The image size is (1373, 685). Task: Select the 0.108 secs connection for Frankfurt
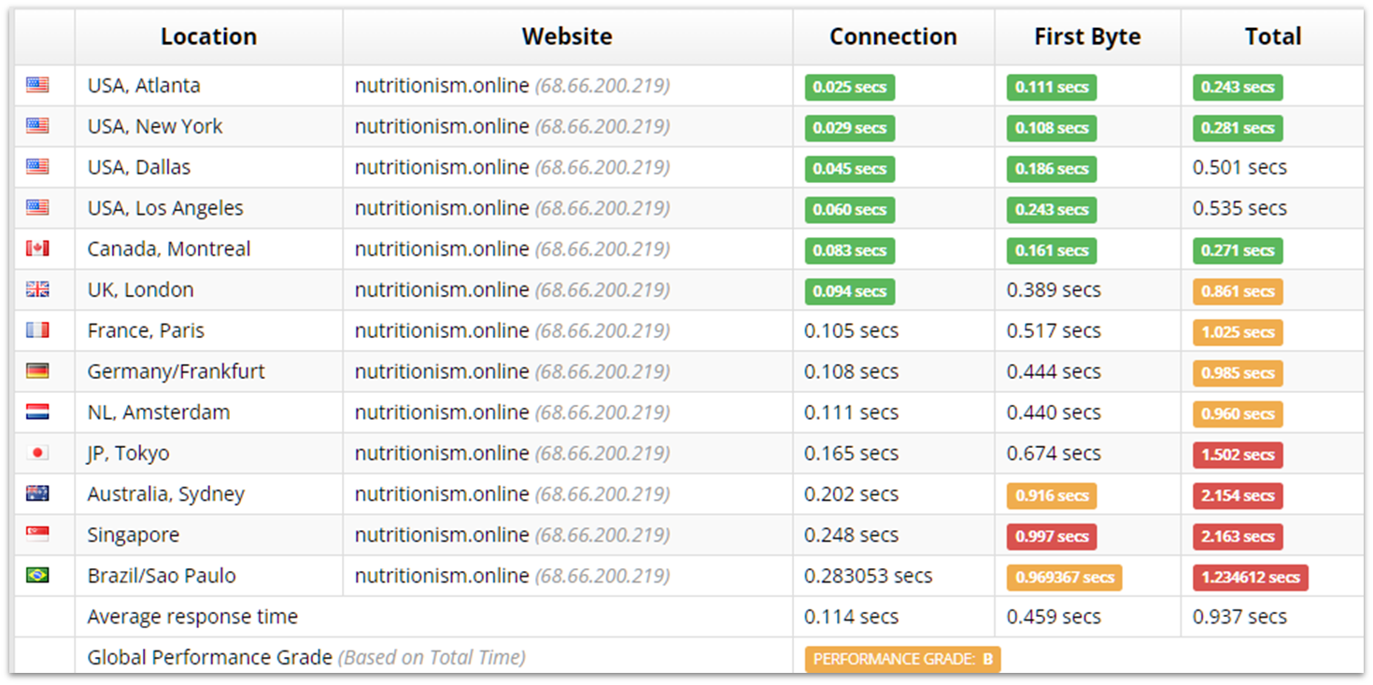tap(851, 371)
